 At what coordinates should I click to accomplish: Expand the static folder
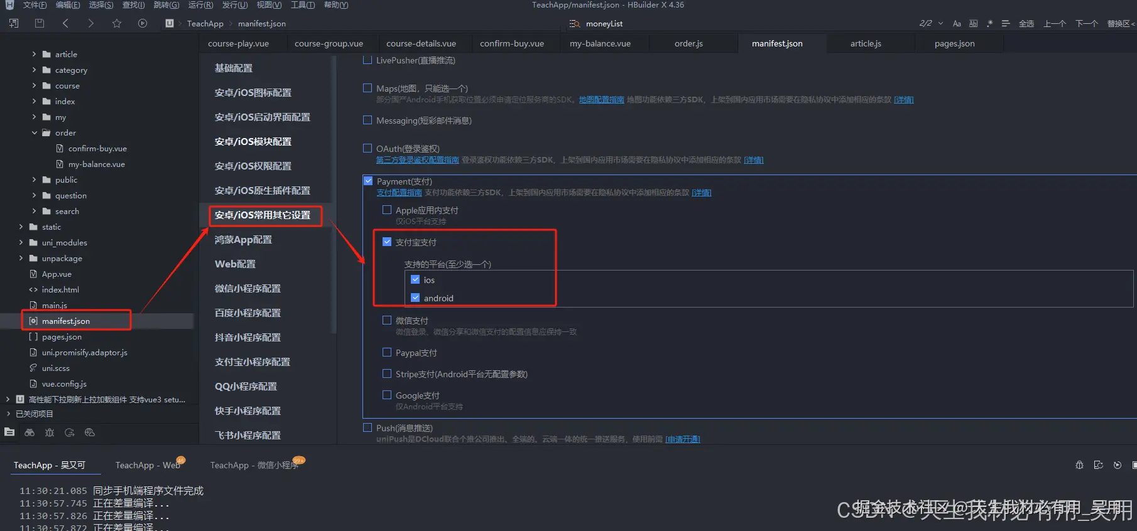click(x=21, y=227)
